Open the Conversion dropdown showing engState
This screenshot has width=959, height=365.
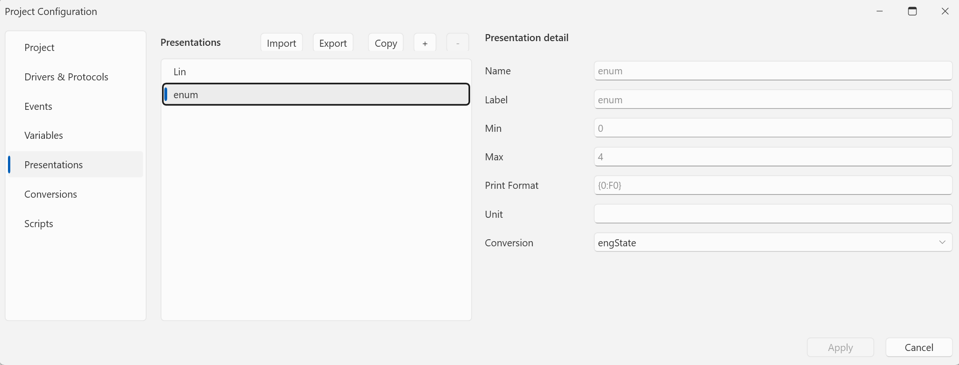click(773, 243)
